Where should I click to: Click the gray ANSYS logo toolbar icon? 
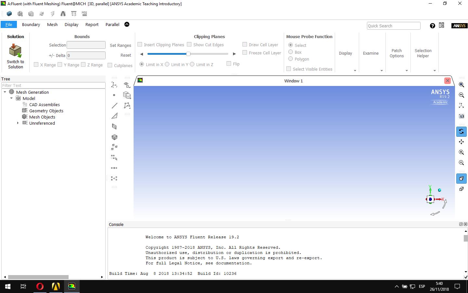[x=63, y=14]
